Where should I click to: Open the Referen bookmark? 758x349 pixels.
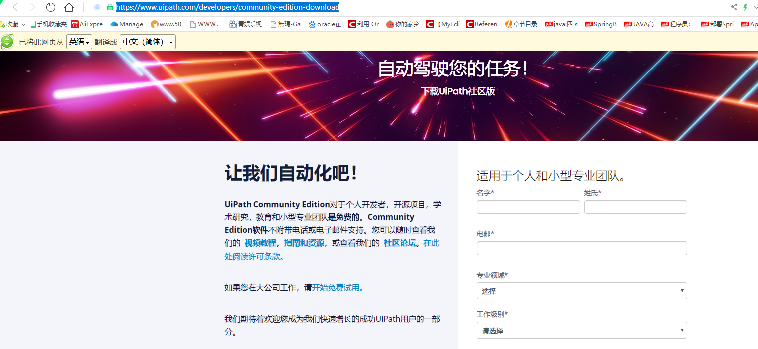[x=481, y=24]
